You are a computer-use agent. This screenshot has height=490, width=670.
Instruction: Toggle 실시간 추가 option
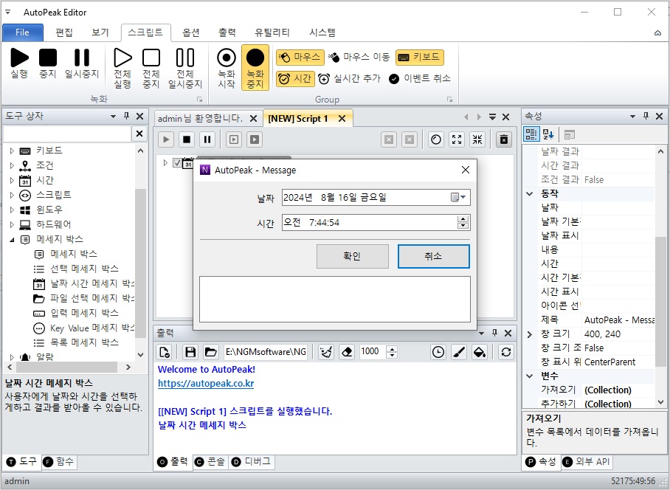pyautogui.click(x=349, y=79)
